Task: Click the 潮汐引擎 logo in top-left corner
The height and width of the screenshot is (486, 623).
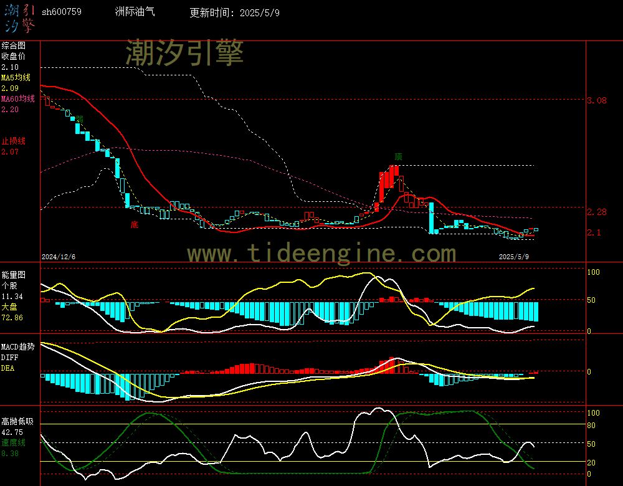Action: 20,18
